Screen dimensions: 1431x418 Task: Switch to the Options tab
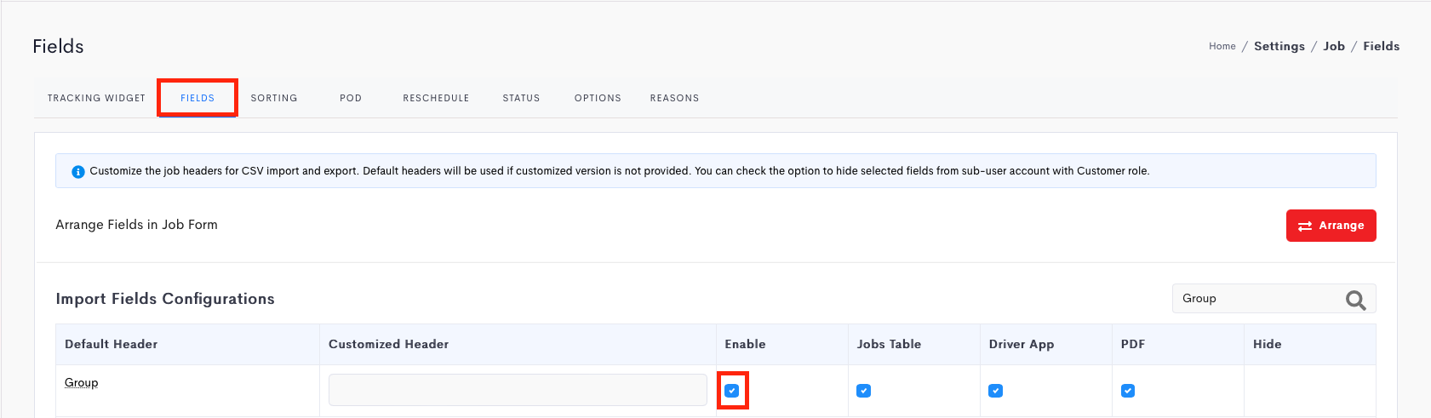tap(598, 98)
